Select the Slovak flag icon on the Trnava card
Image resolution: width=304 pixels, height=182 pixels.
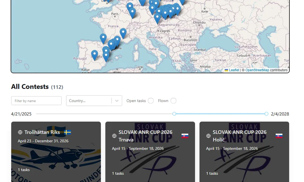point(185,135)
